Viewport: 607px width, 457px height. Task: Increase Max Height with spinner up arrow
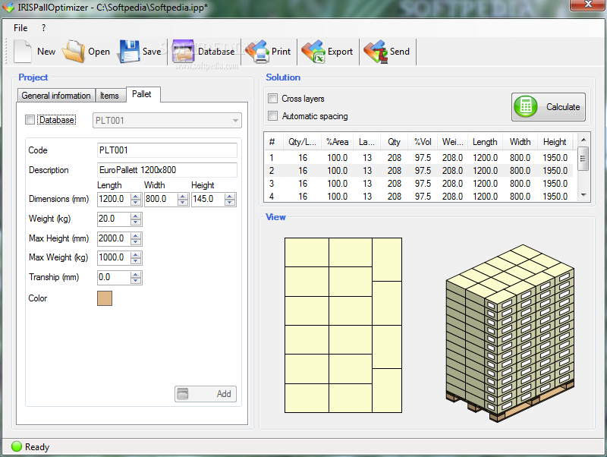tap(136, 235)
